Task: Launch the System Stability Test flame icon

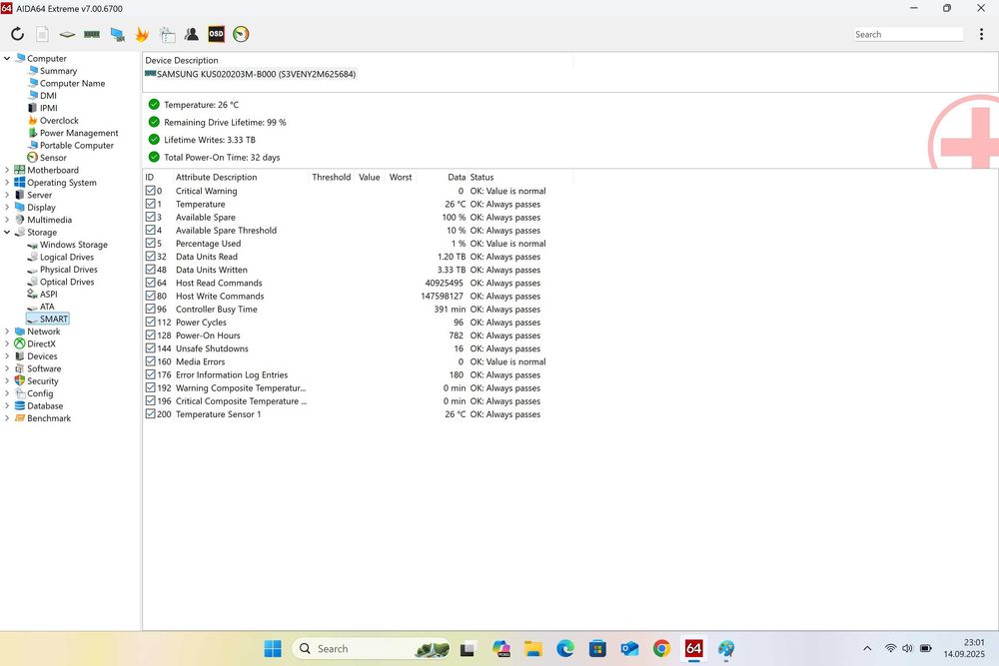Action: click(x=142, y=34)
